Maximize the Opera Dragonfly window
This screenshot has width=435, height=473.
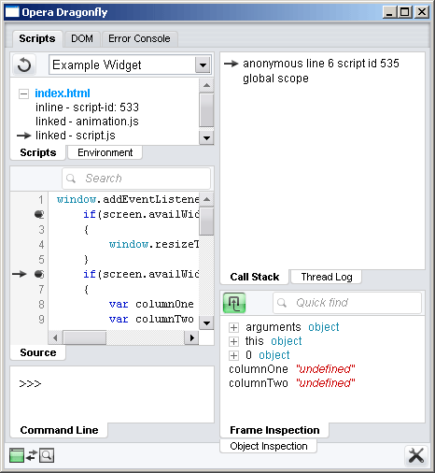click(405, 12)
